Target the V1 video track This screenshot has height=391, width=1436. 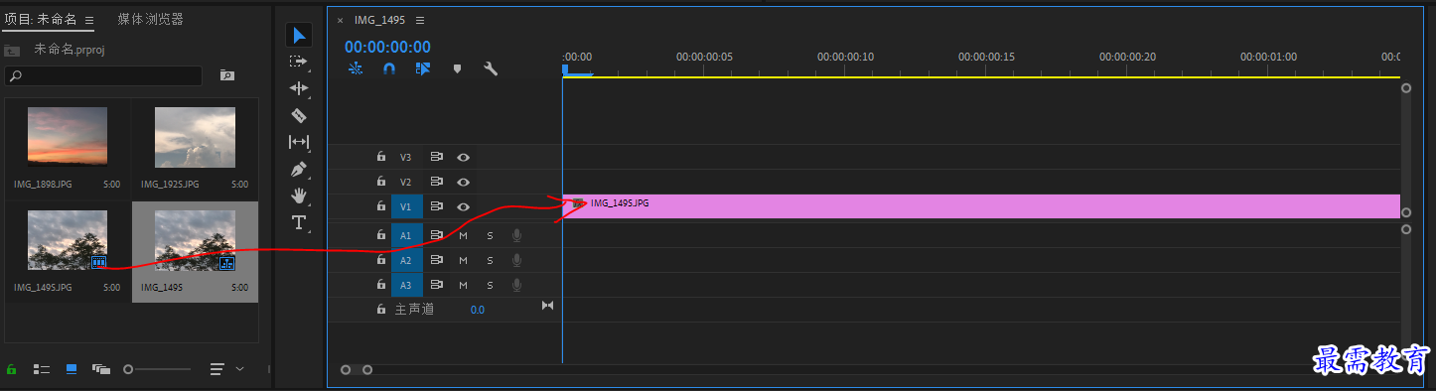407,206
